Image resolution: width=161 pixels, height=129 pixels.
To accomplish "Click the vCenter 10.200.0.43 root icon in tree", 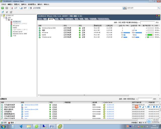I will pyautogui.click(x=4, y=16).
